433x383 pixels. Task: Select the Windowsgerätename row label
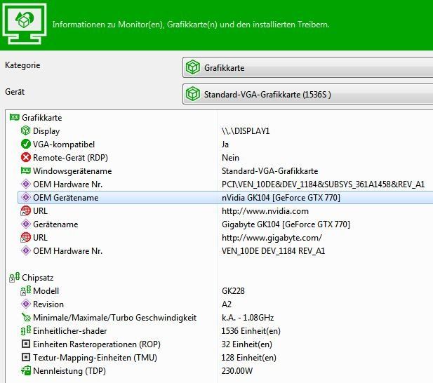(x=72, y=171)
